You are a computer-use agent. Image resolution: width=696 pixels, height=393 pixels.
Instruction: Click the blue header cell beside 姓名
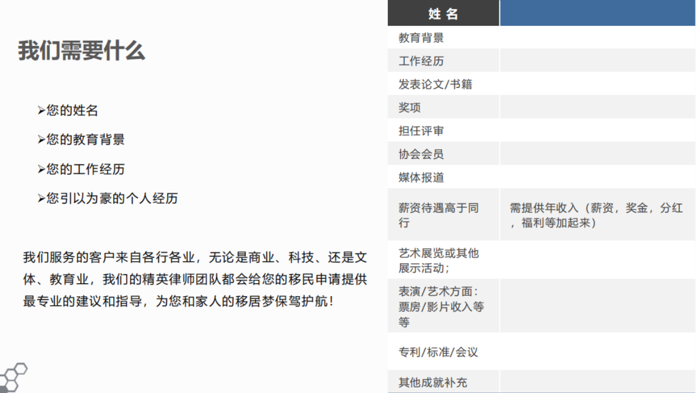[x=597, y=13]
